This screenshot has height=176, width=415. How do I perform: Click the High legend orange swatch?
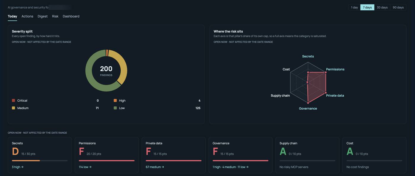(x=115, y=100)
